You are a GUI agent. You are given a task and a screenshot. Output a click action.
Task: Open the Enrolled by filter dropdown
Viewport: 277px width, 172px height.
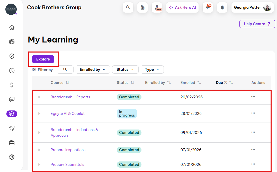[x=93, y=70]
